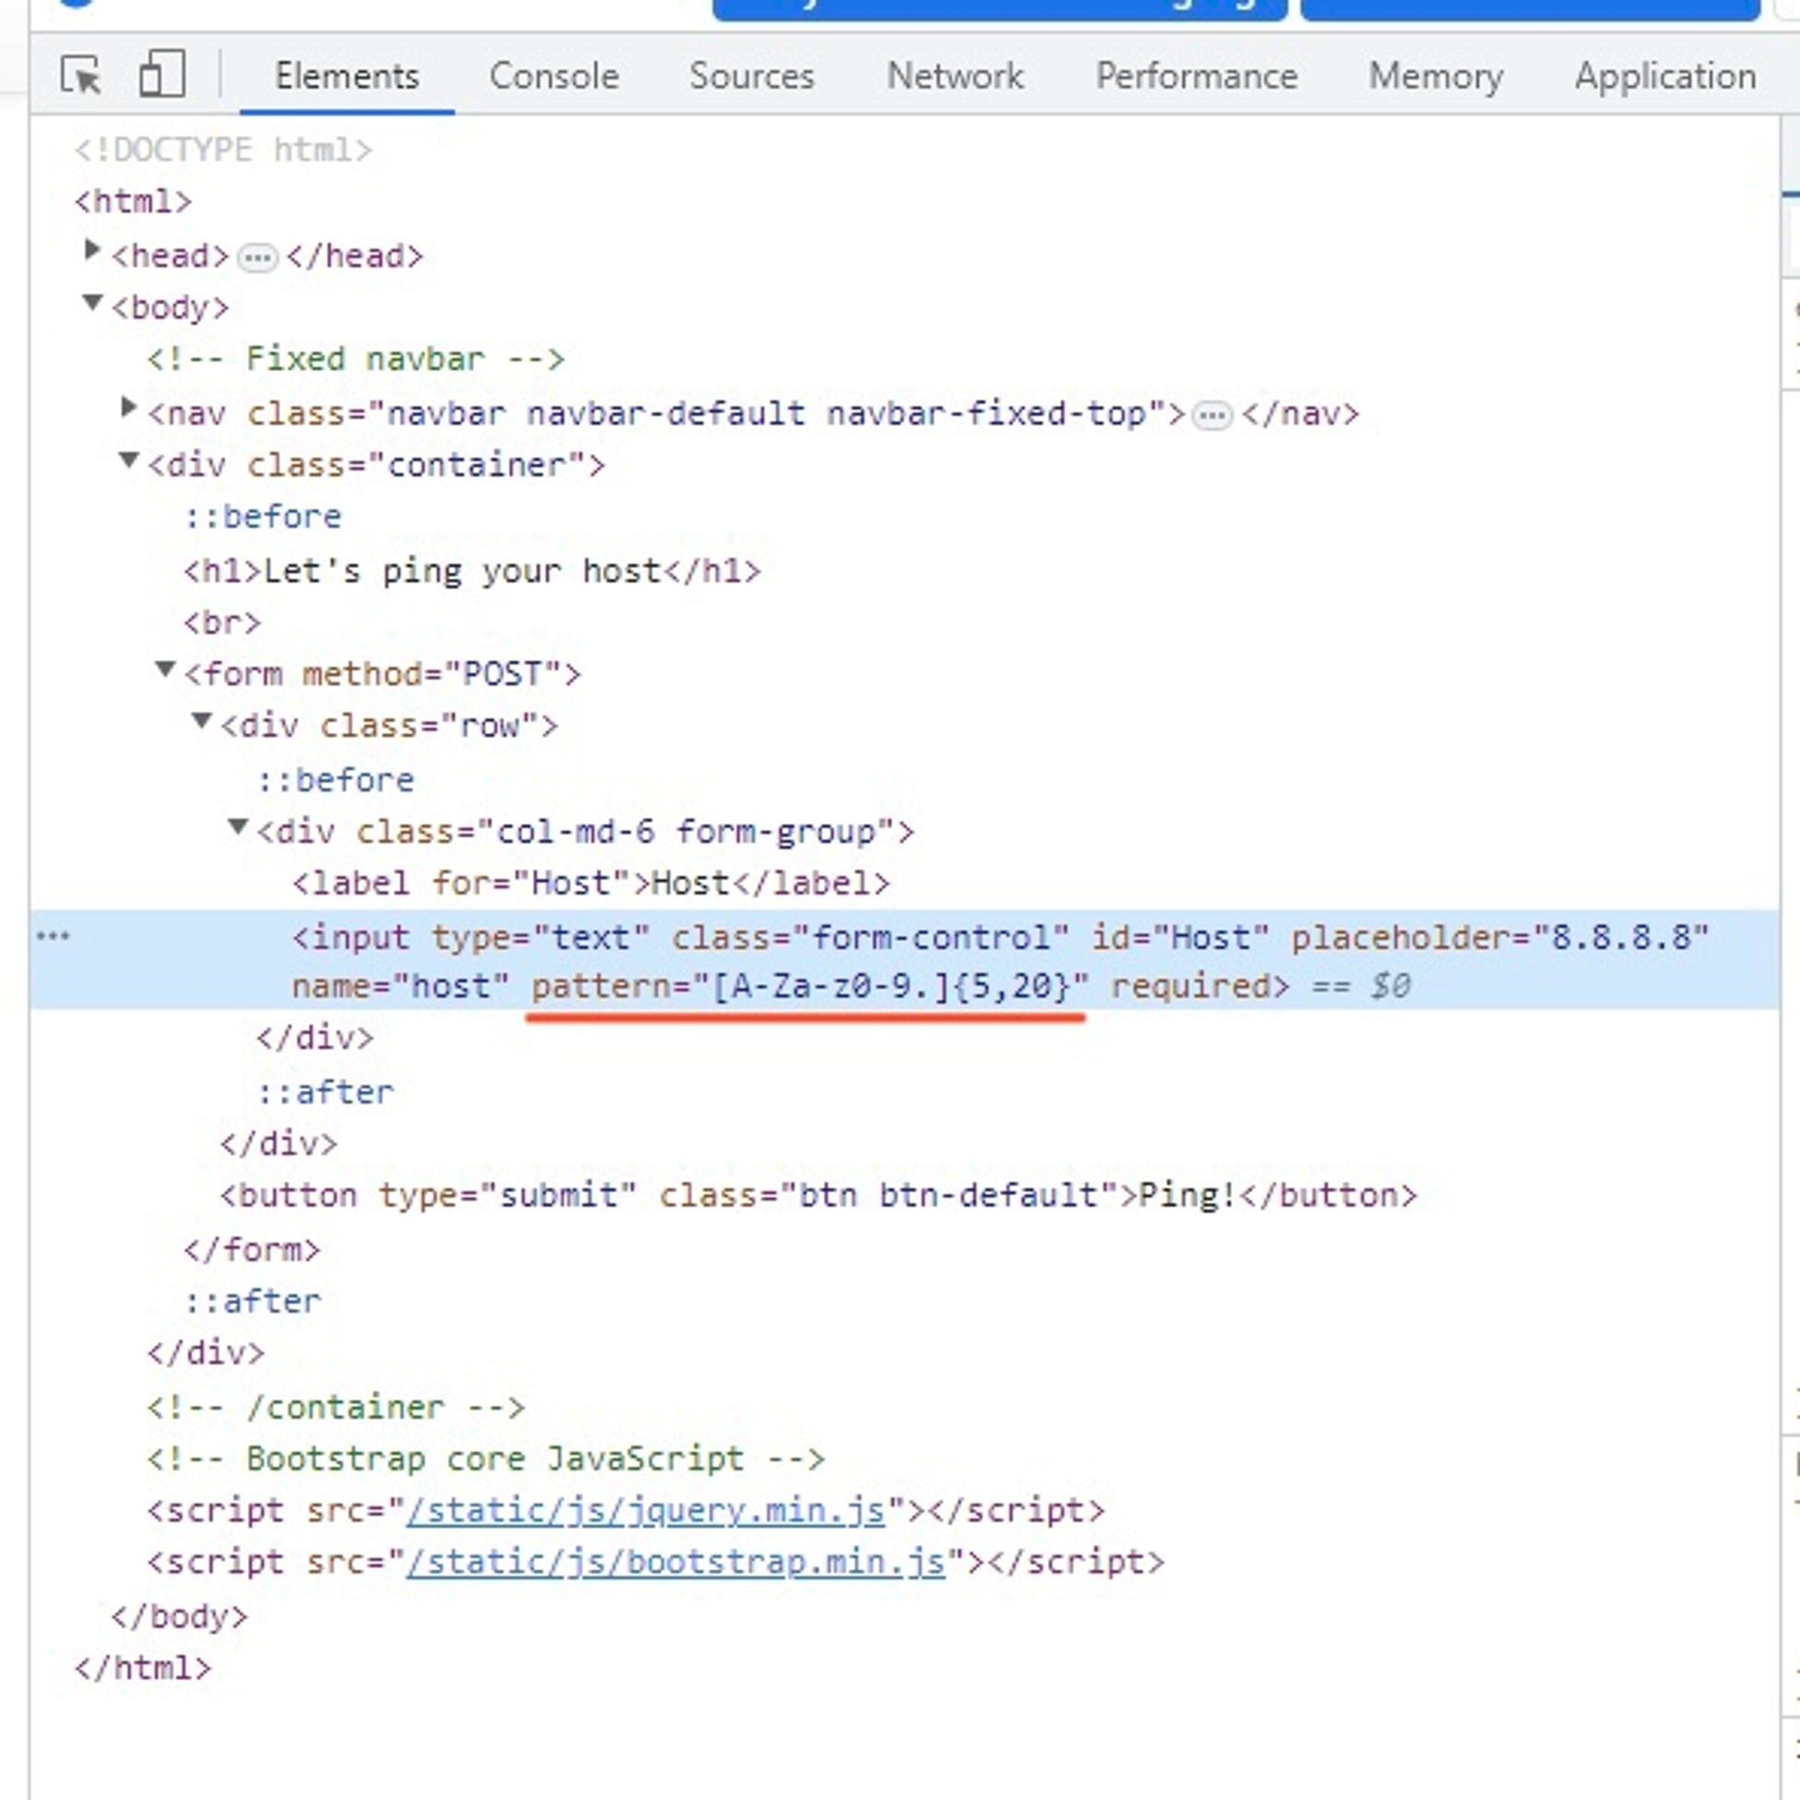This screenshot has width=1800, height=1800.
Task: Select the h1 Let's ping your host line
Action: tap(473, 570)
